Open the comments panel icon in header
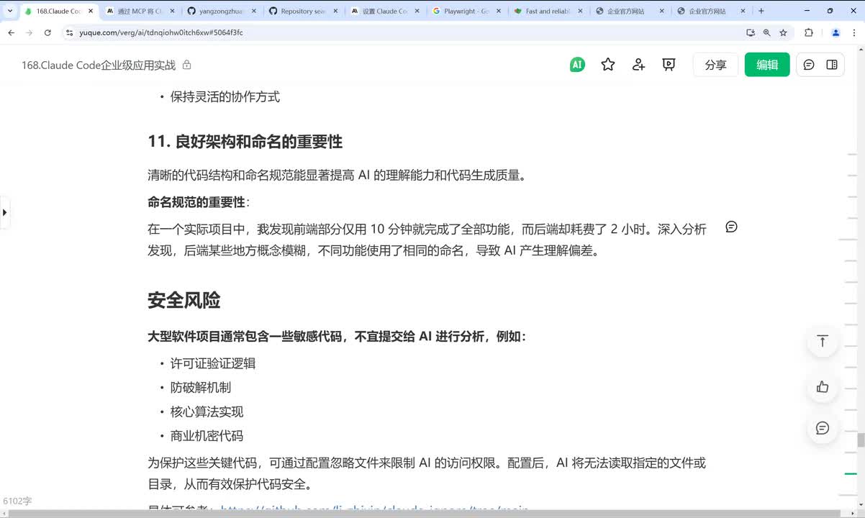The width and height of the screenshot is (865, 518). click(809, 65)
